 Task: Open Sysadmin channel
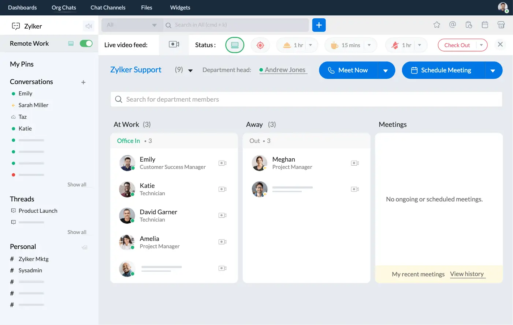tap(30, 270)
